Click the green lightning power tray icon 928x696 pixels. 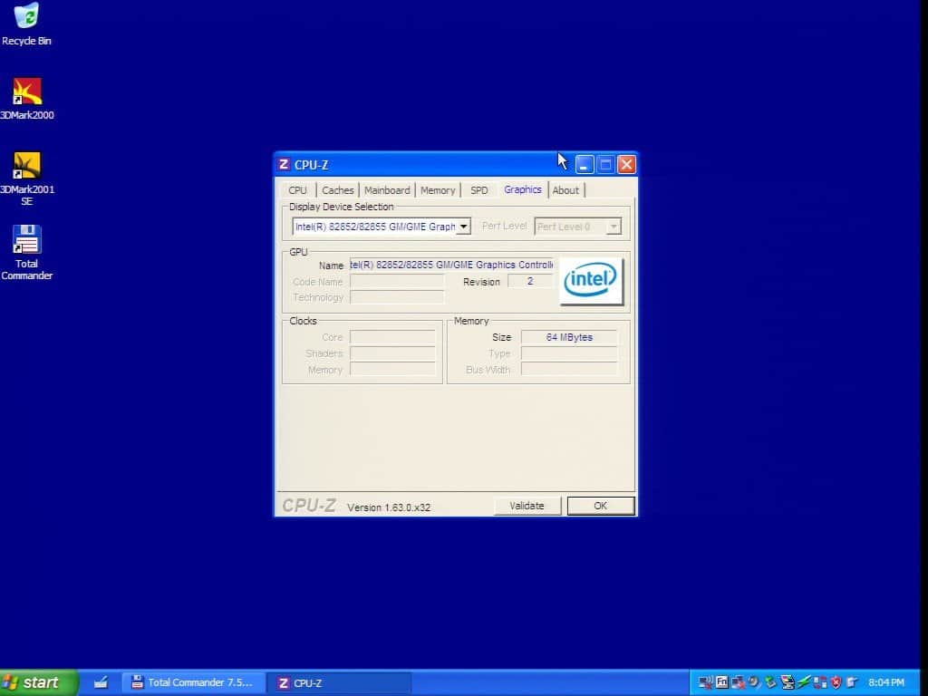[804, 682]
